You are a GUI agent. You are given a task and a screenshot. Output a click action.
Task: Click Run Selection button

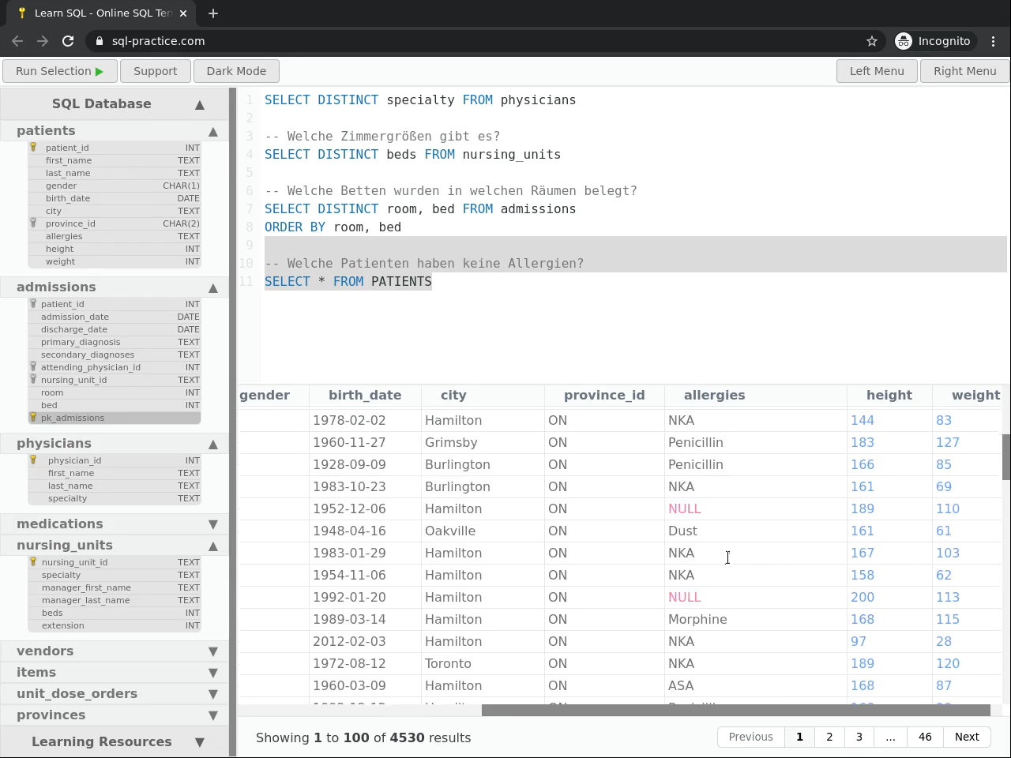60,71
